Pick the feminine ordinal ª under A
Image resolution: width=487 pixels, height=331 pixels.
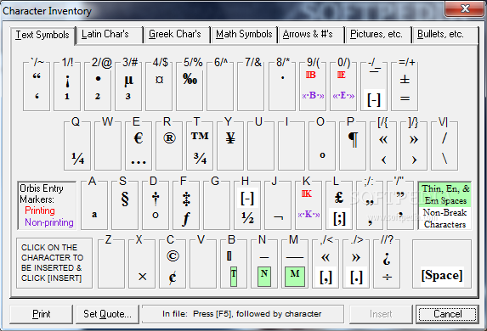coord(94,215)
